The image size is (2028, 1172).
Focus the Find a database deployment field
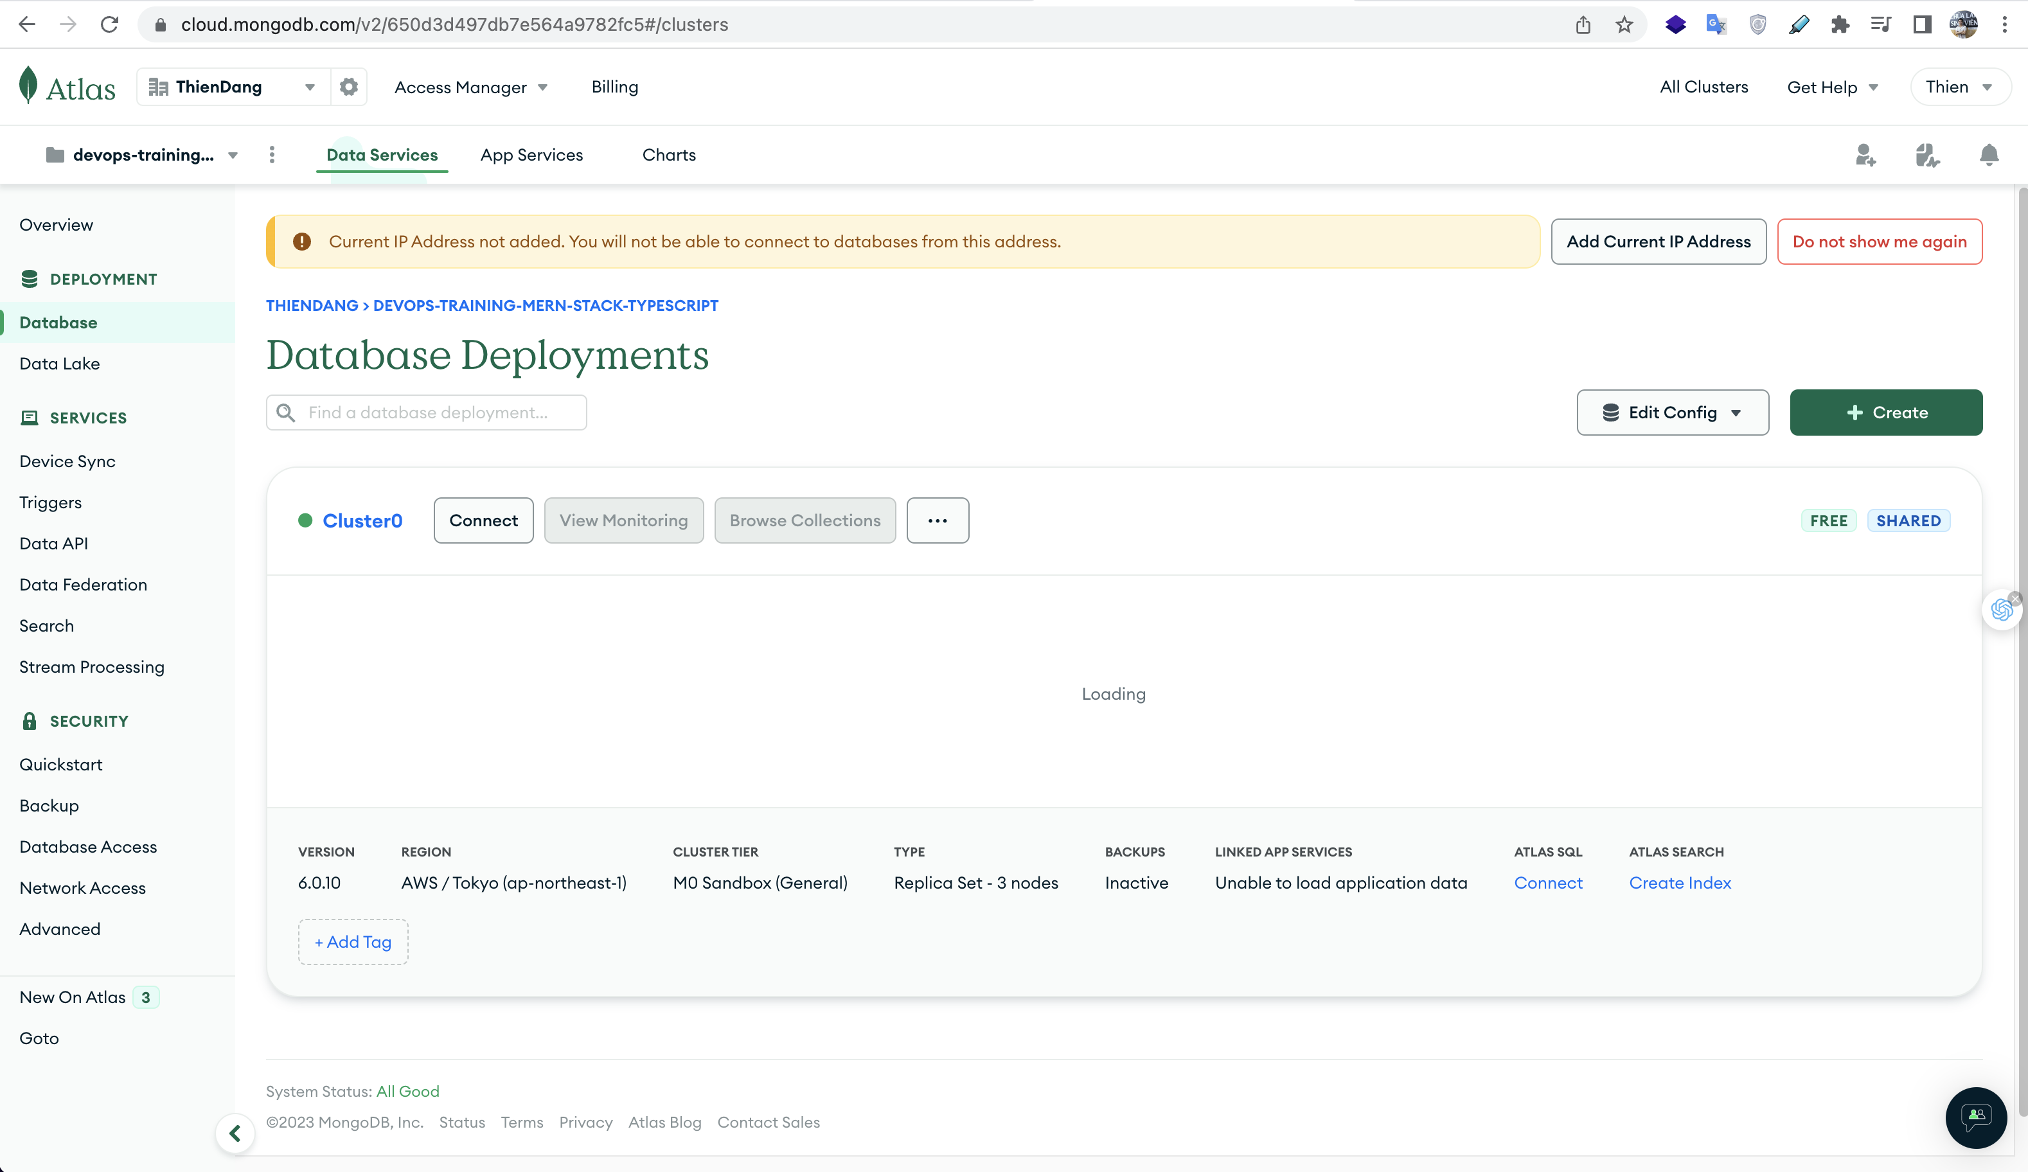(426, 412)
